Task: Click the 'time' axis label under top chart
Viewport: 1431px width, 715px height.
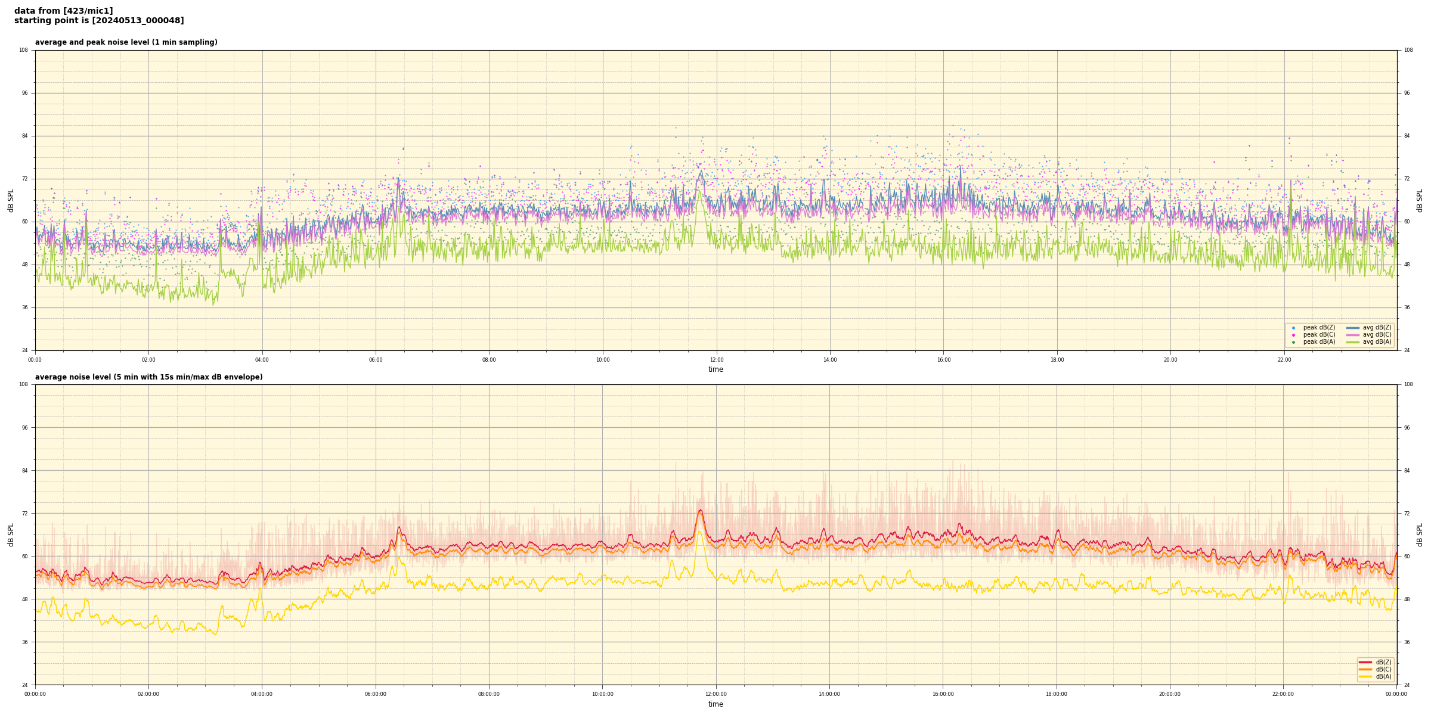Action: point(715,369)
